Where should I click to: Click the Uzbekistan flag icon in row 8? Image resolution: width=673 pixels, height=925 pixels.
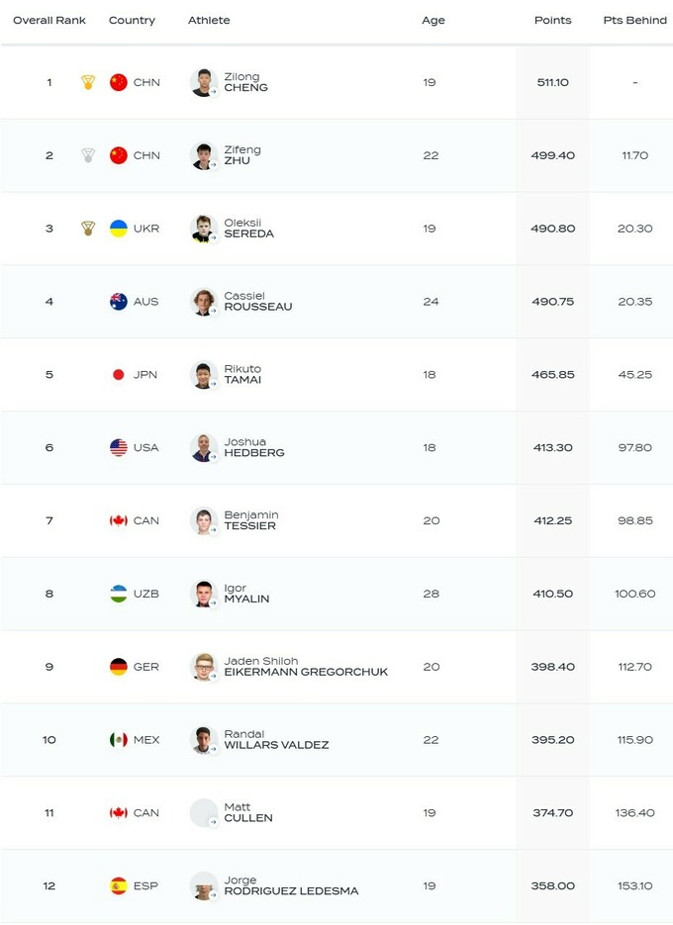(119, 594)
